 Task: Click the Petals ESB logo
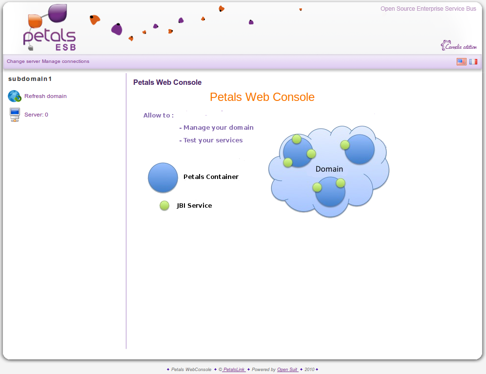pyautogui.click(x=49, y=30)
